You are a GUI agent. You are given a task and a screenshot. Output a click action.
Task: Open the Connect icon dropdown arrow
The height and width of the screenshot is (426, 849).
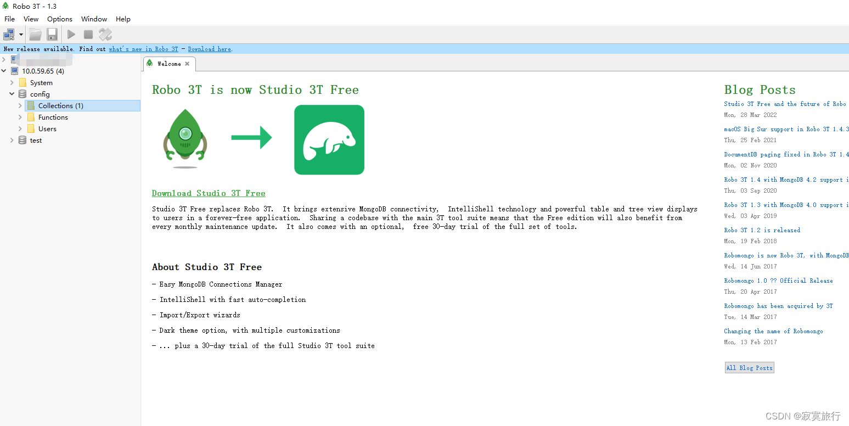[x=21, y=35]
